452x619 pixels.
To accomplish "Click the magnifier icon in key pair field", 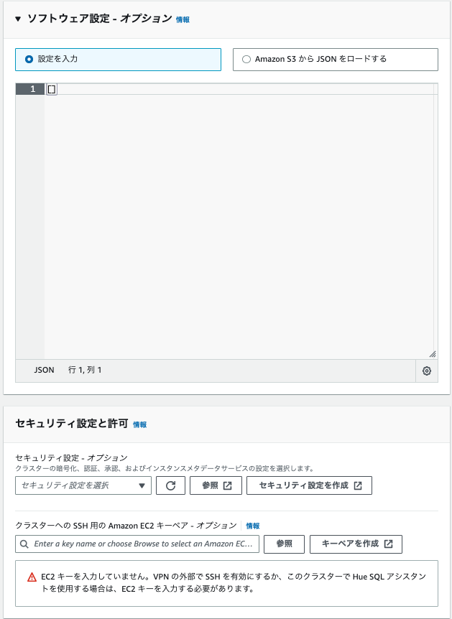I will tap(24, 544).
